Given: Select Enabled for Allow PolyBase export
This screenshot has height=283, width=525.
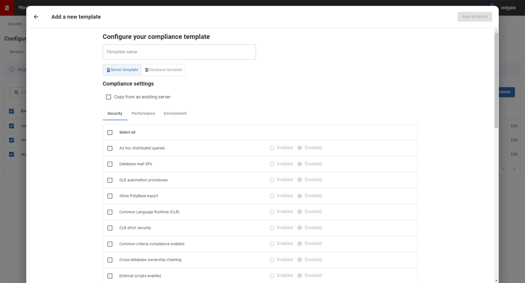Looking at the screenshot, I should point(272,196).
